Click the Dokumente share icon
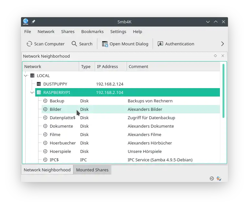 tap(45, 126)
